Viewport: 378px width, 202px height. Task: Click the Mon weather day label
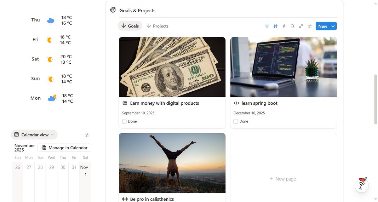[x=36, y=98]
